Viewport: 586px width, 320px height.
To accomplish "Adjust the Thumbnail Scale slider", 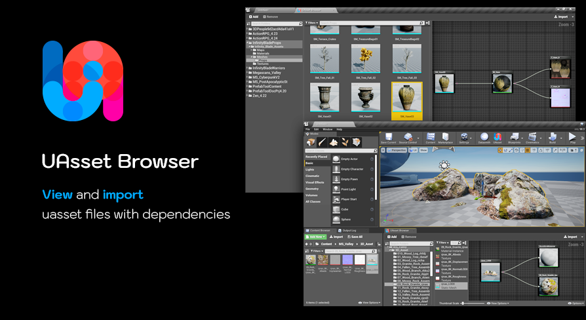I will point(463,304).
